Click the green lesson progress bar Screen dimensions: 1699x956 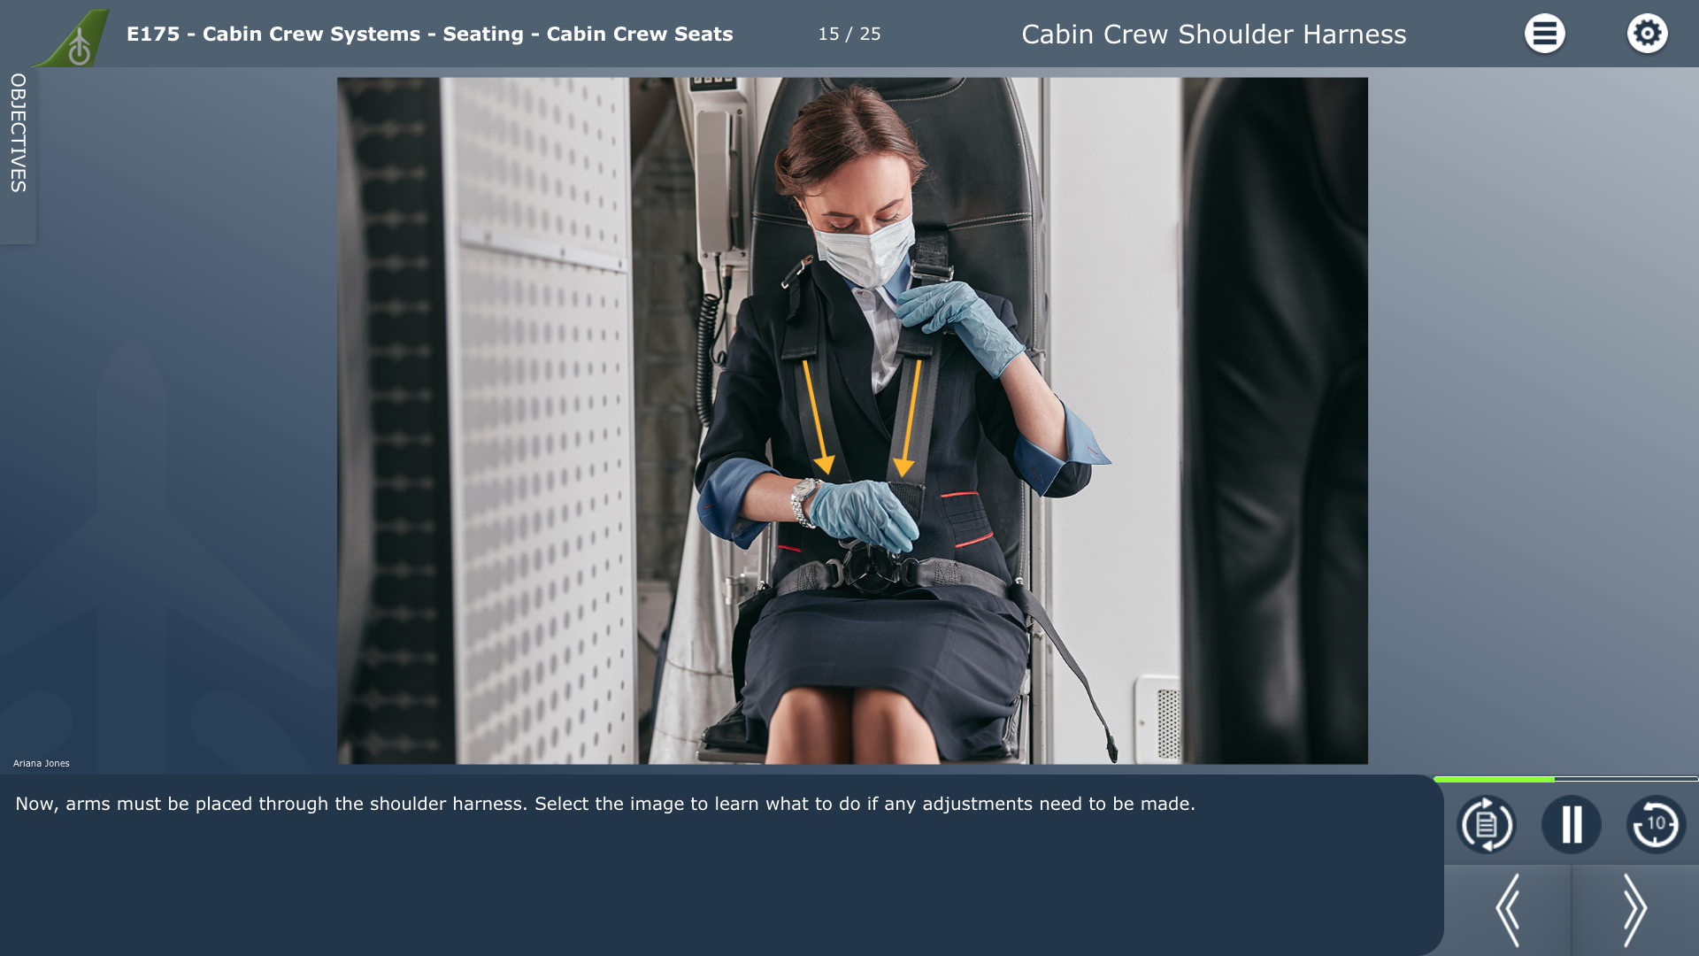point(1565,779)
